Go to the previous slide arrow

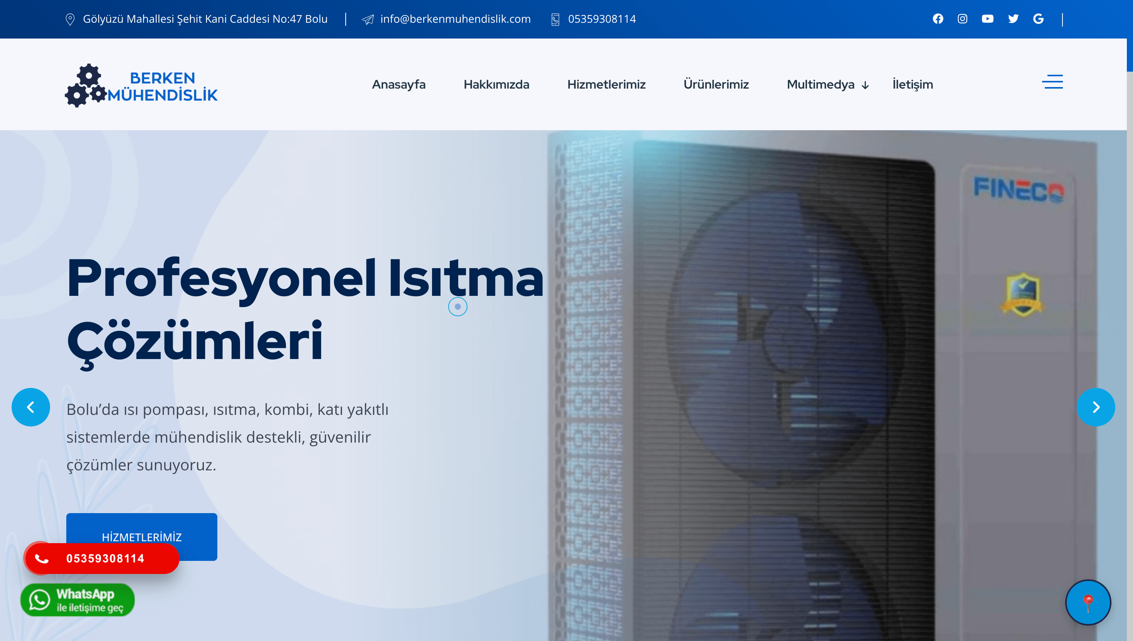click(31, 407)
